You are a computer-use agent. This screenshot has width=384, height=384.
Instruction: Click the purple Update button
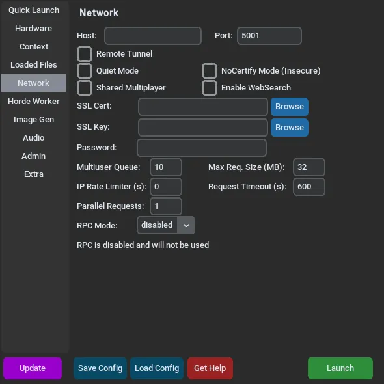(33, 368)
